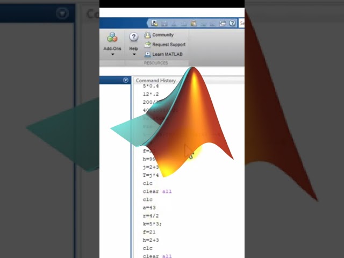Click the Help label under the icon
The image size is (344, 258).
point(134,48)
